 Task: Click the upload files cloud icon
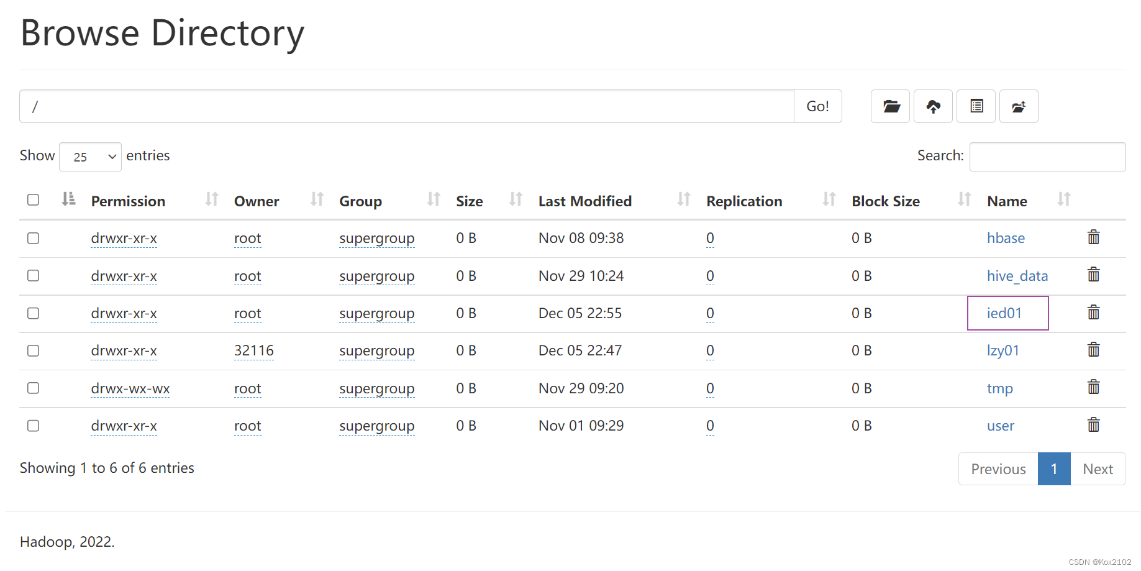933,106
